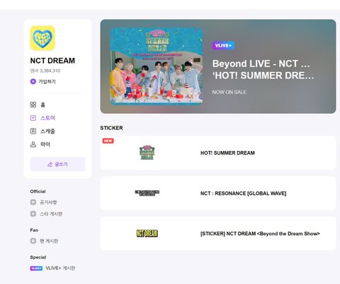
Task: Open the 스토어 menu item
Action: [47, 118]
